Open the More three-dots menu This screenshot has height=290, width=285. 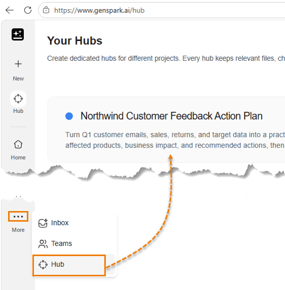click(18, 216)
